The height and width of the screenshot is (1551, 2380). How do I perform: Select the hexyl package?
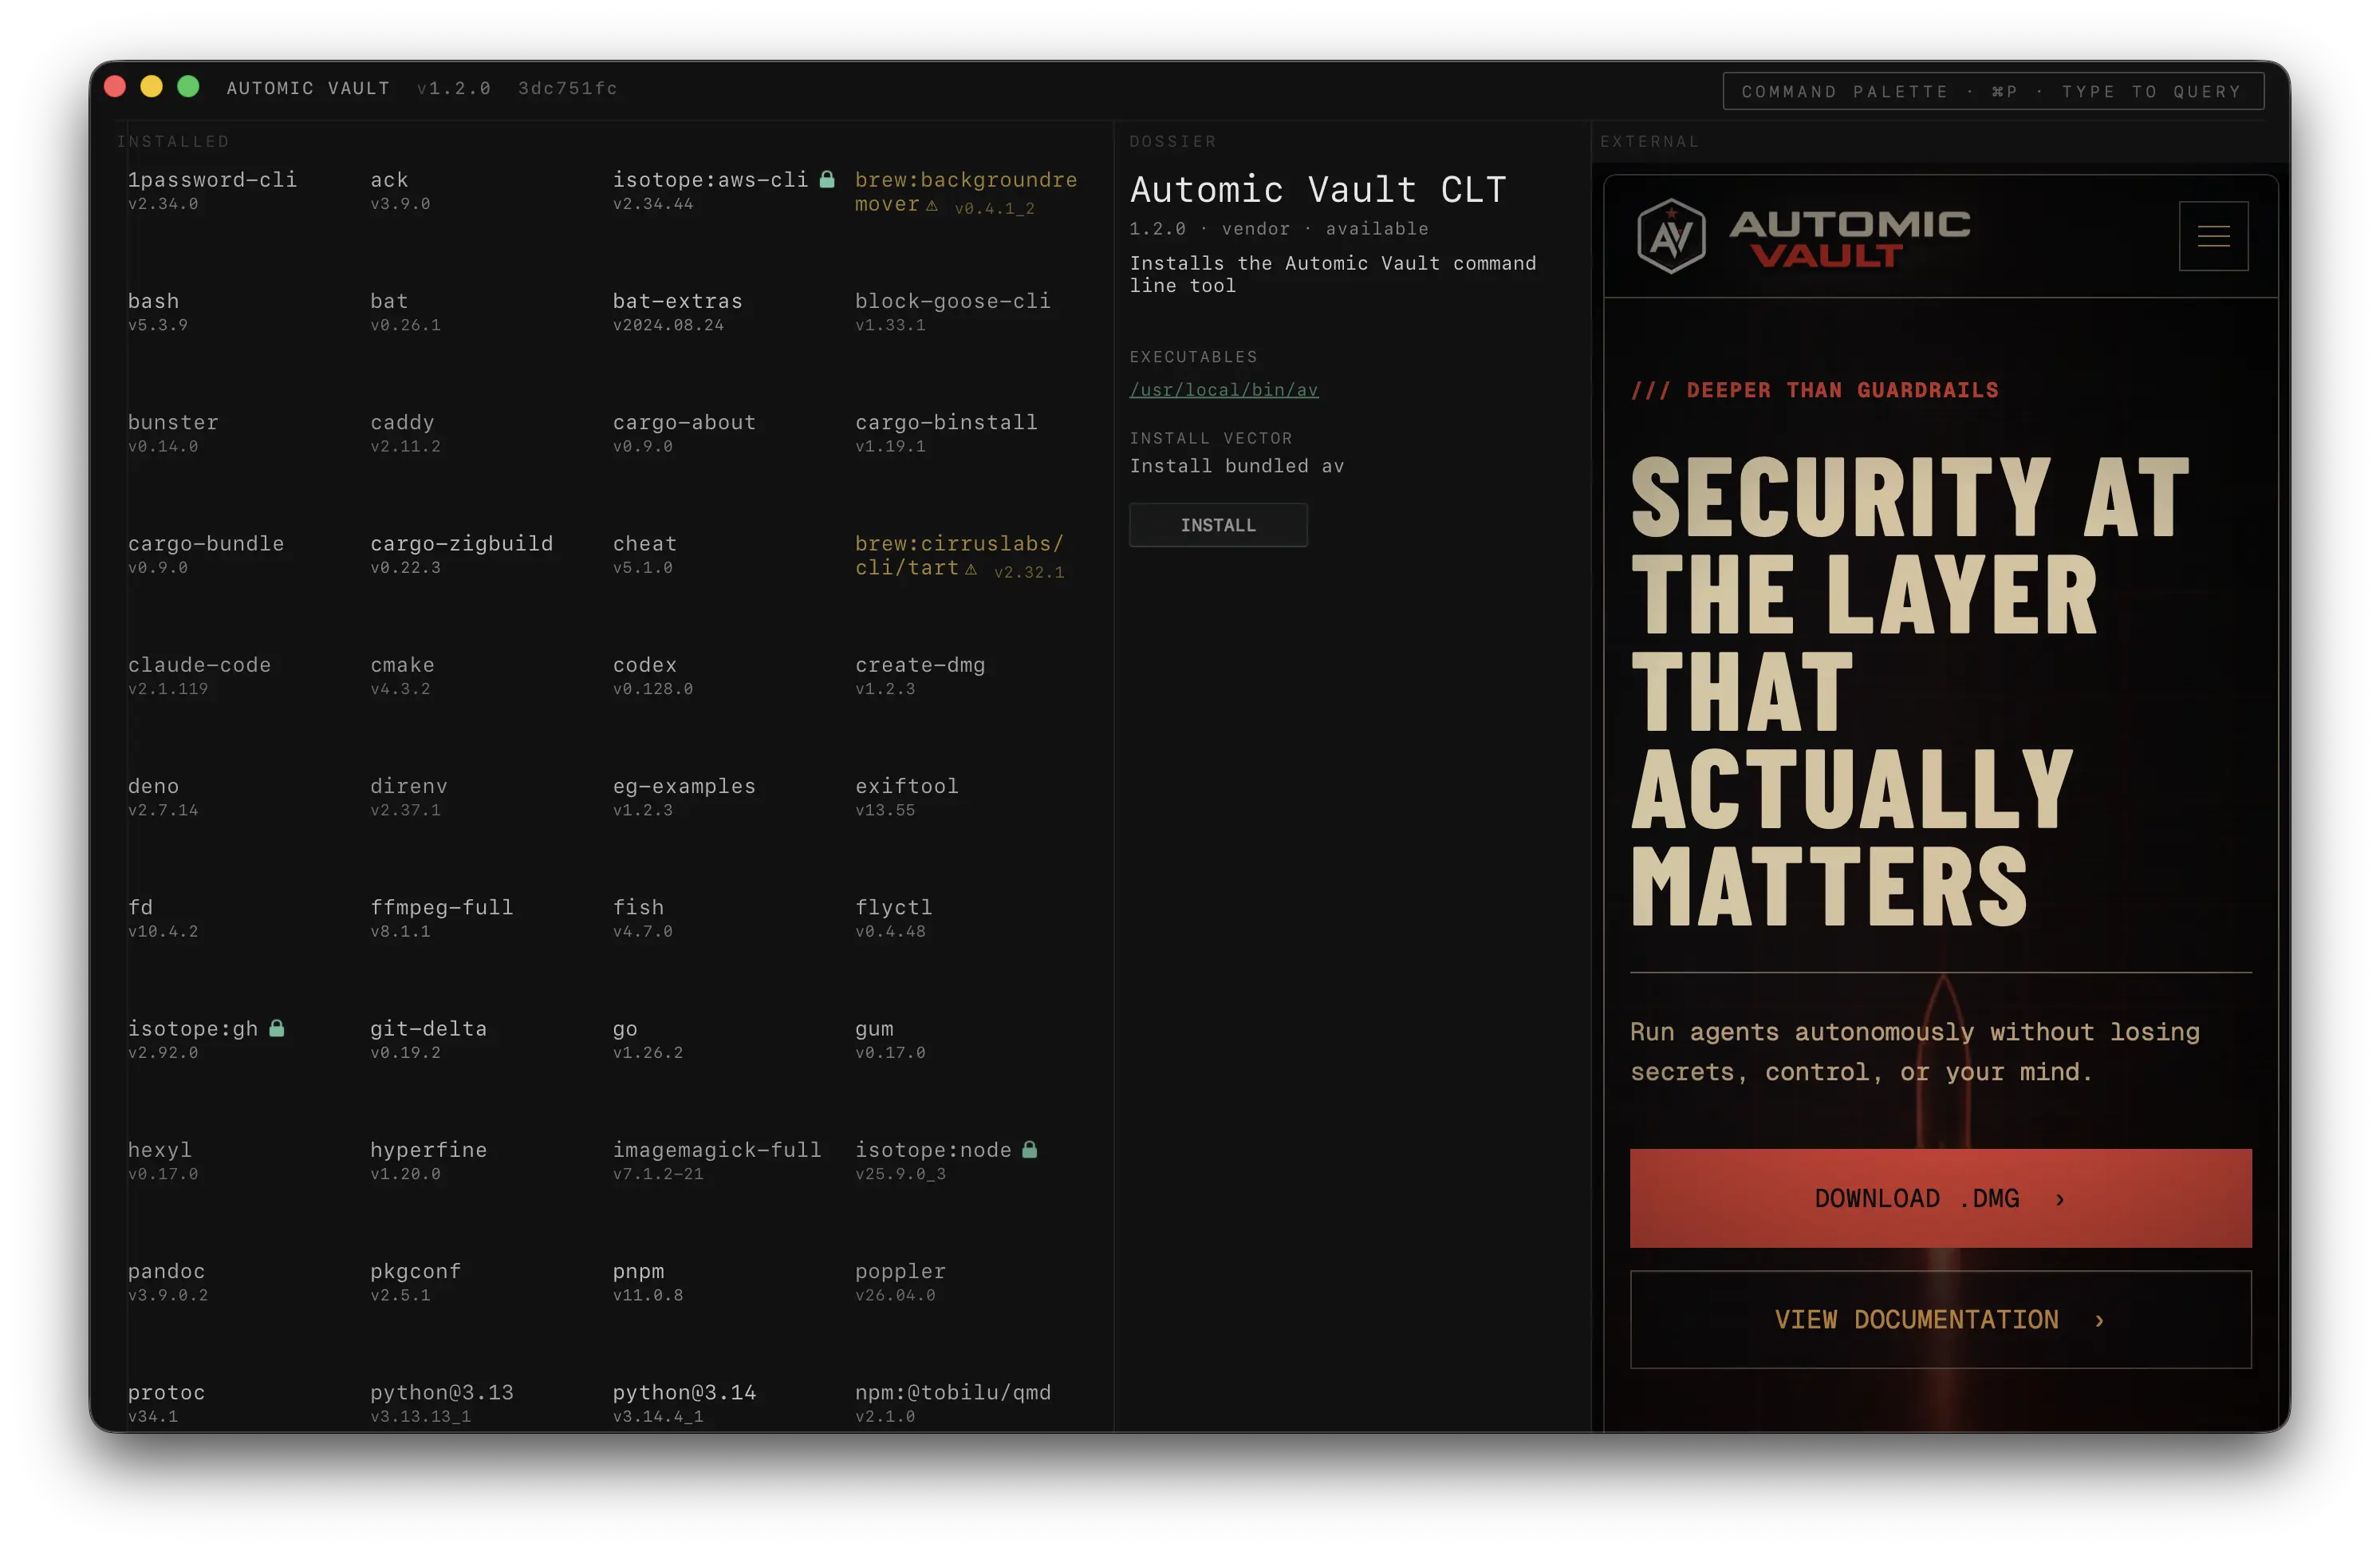coord(163,1161)
